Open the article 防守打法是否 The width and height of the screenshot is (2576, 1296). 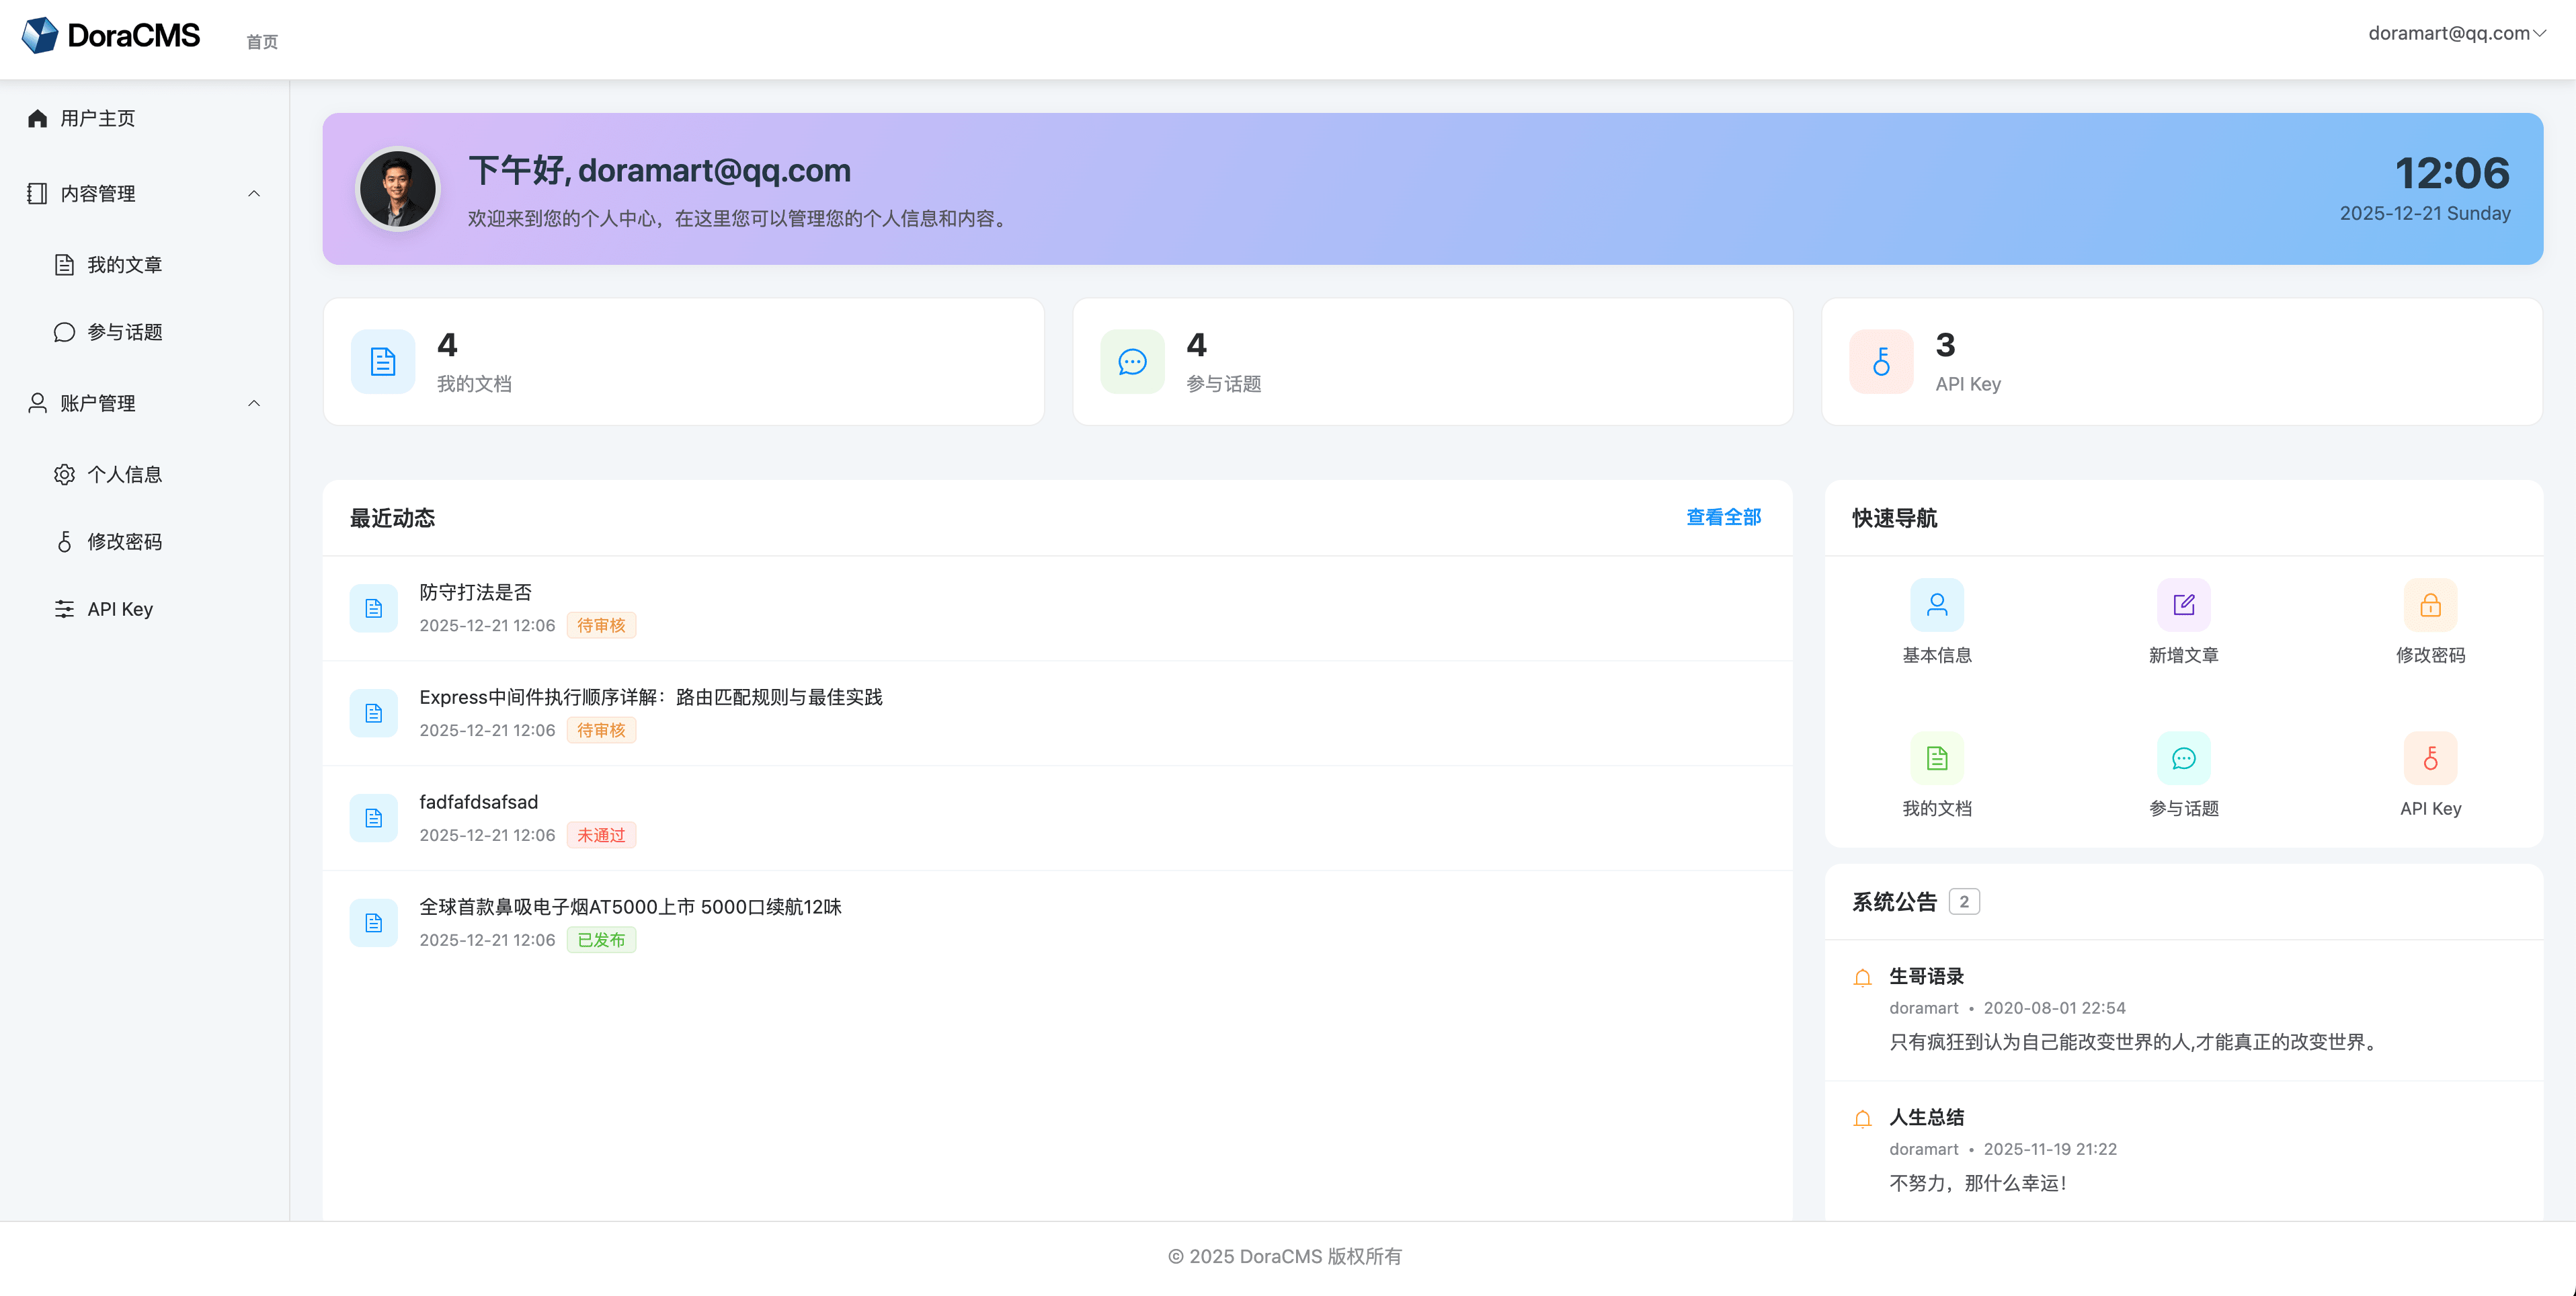point(475,592)
